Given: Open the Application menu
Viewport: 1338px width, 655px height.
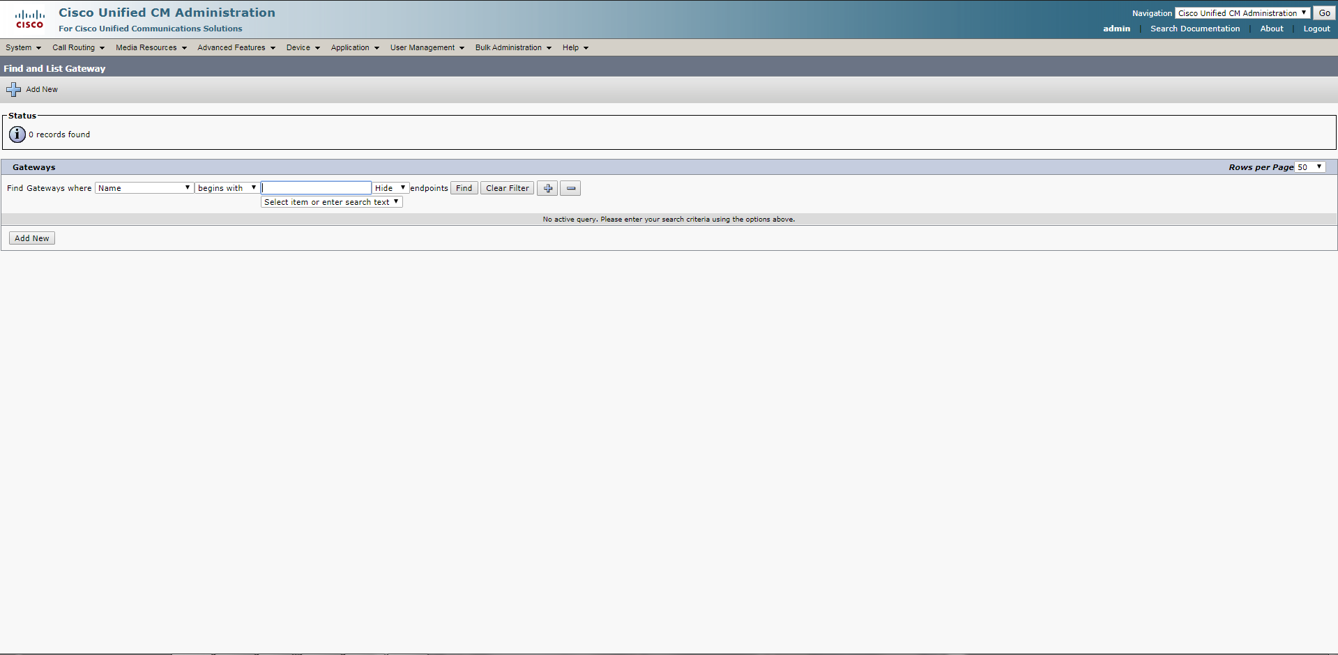Looking at the screenshot, I should pyautogui.click(x=355, y=47).
